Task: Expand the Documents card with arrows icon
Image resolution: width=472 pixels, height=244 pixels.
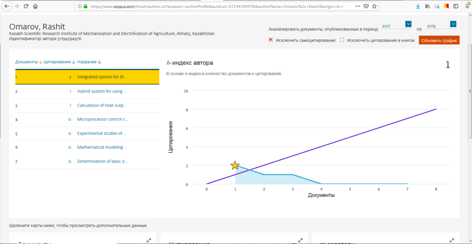Action: pyautogui.click(x=149, y=240)
